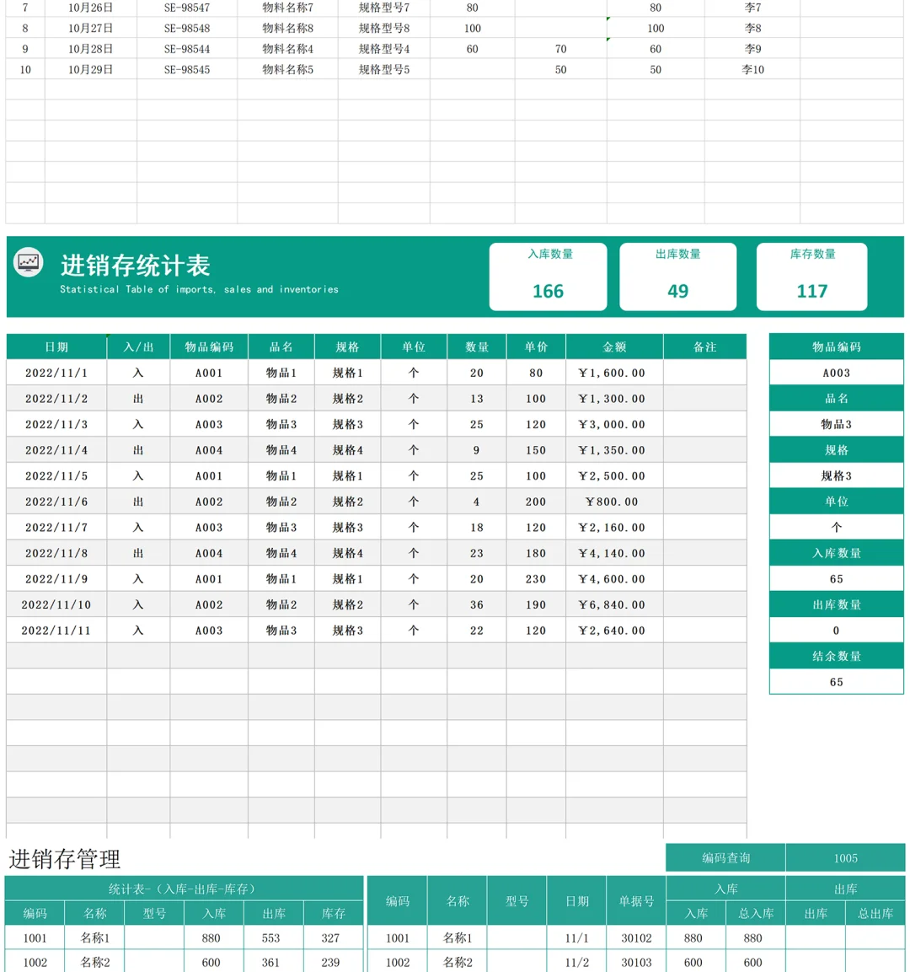Click the A003 lookup code input
Screen dimensions: 910x972
[837, 373]
